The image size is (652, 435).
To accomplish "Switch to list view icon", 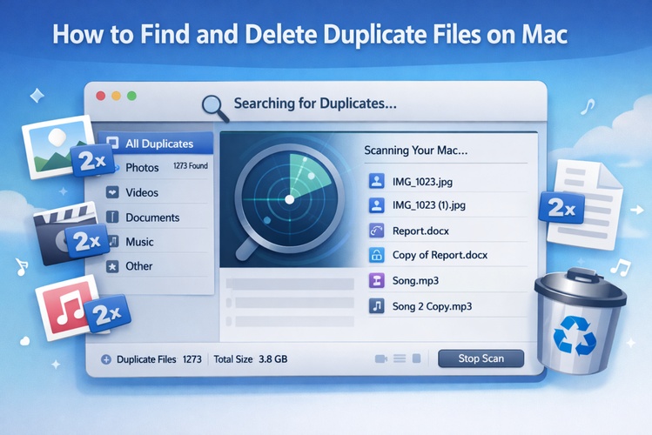I will 400,358.
